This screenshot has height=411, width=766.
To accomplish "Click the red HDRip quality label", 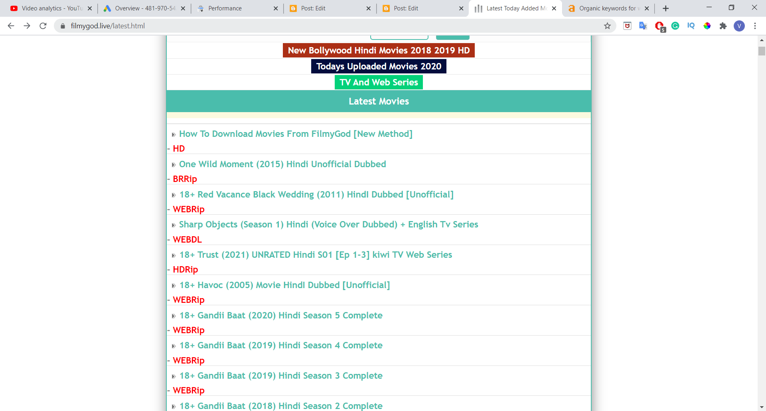I will (x=185, y=270).
